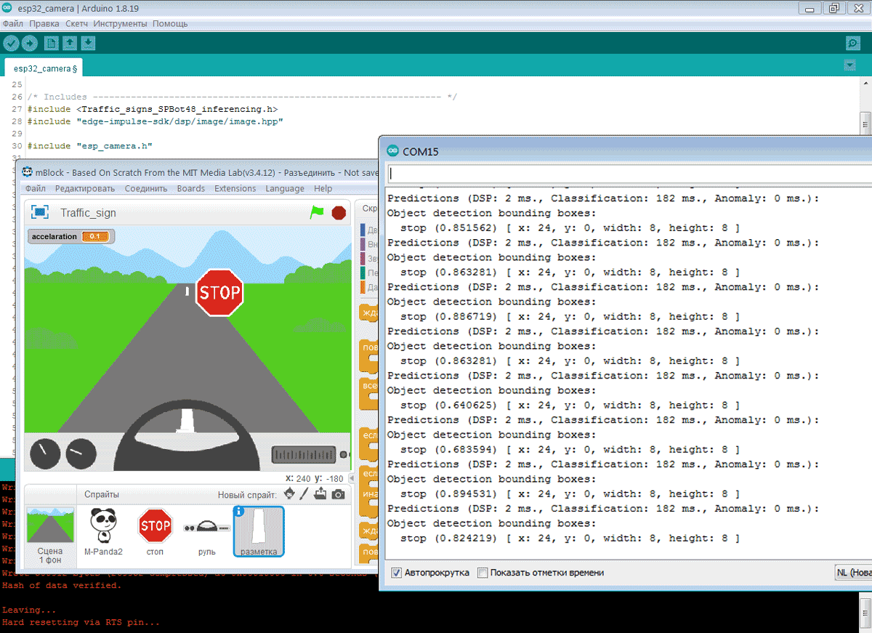872x633 pixels.
Task: Click the Traffic_signs_SPBot48_inferencing.h include line
Action: tap(153, 109)
